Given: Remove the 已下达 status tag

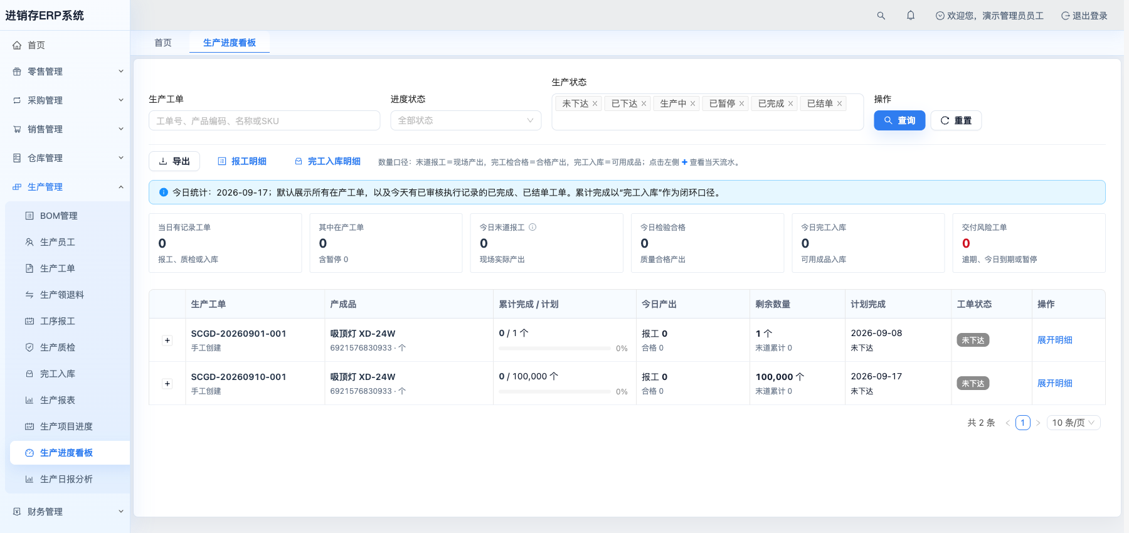Looking at the screenshot, I should click(x=644, y=103).
